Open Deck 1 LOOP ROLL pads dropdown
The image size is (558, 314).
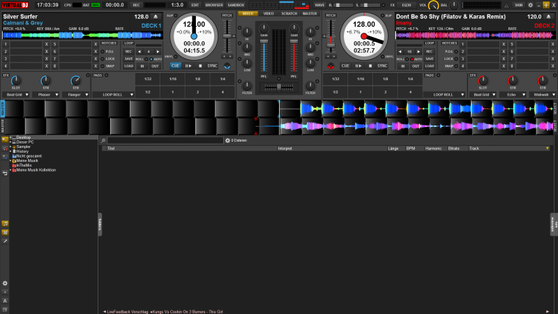click(113, 95)
